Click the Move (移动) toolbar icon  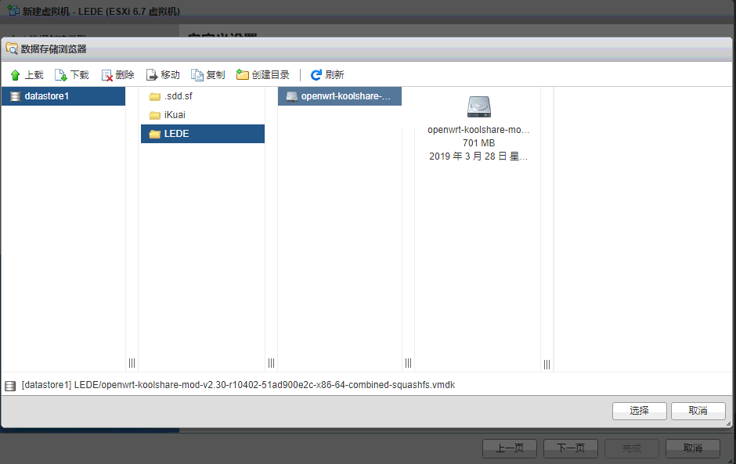pyautogui.click(x=152, y=75)
